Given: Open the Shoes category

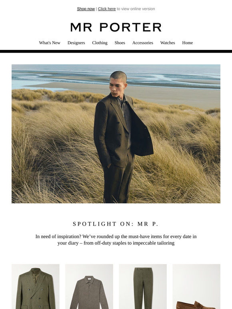Looking at the screenshot, I should 120,43.
